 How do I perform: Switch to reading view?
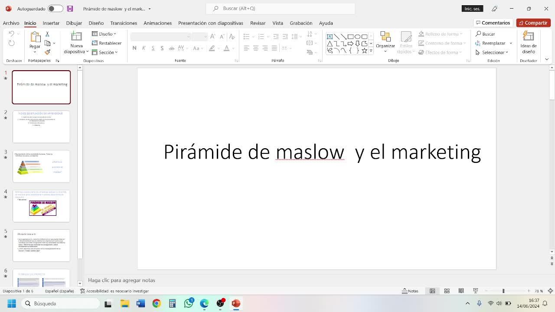click(x=461, y=291)
